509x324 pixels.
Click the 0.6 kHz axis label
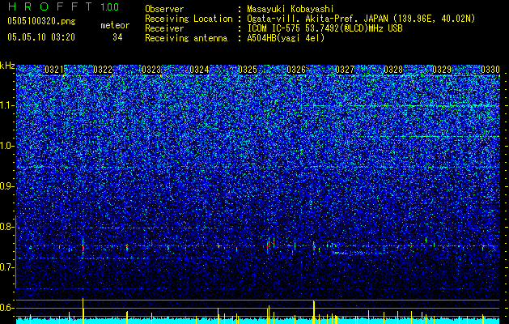click(7, 308)
